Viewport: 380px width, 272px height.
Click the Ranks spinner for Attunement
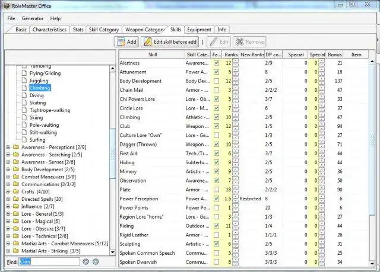click(x=235, y=72)
